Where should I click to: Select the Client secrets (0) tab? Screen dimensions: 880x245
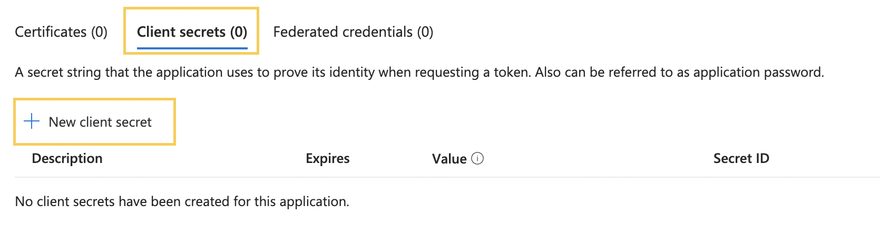(192, 32)
